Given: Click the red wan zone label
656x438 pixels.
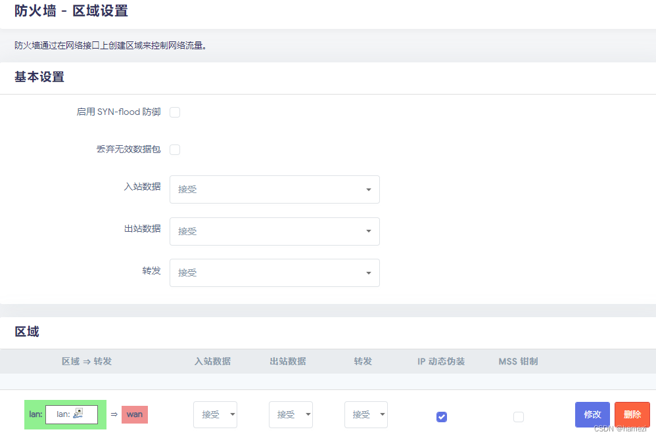Looking at the screenshot, I should (x=134, y=414).
